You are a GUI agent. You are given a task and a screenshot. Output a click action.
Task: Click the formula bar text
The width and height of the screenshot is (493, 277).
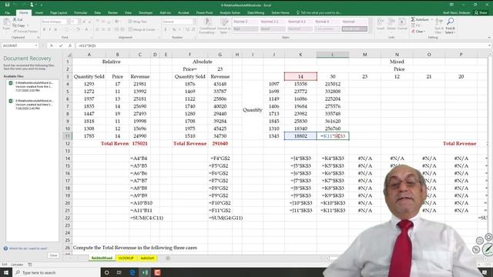87,45
